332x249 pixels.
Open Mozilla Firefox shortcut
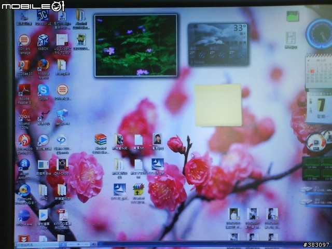43,65
